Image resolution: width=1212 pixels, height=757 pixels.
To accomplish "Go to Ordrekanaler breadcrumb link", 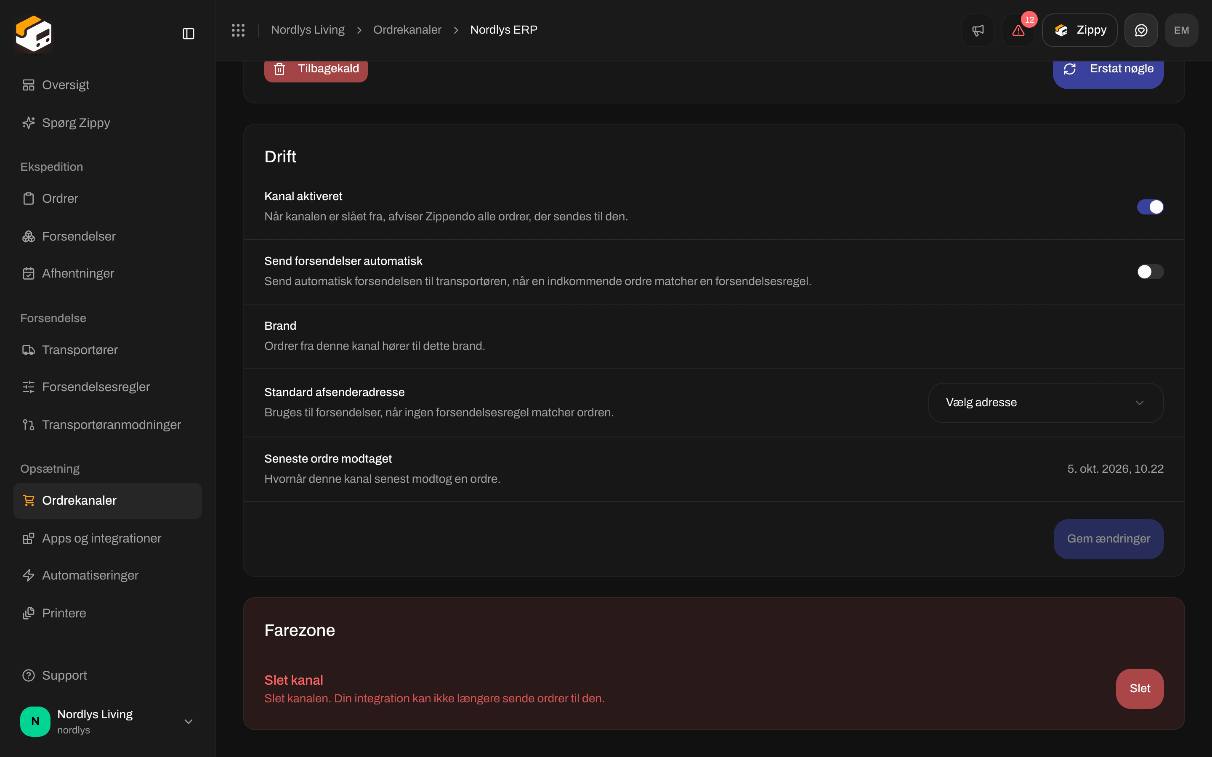I will [x=407, y=30].
